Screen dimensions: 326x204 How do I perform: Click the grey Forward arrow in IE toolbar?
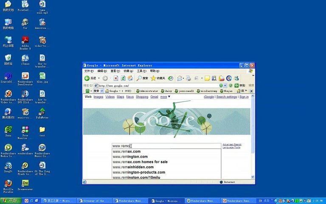(x=105, y=78)
